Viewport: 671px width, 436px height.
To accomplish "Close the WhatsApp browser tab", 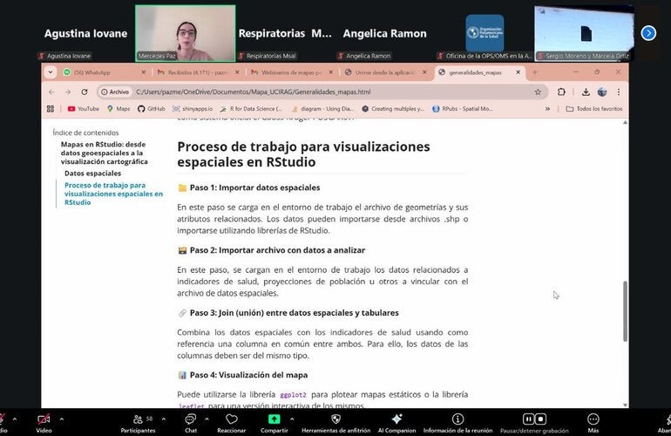I will (x=144, y=72).
